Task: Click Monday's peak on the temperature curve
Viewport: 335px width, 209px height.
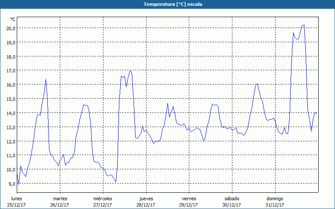Action: [46, 79]
